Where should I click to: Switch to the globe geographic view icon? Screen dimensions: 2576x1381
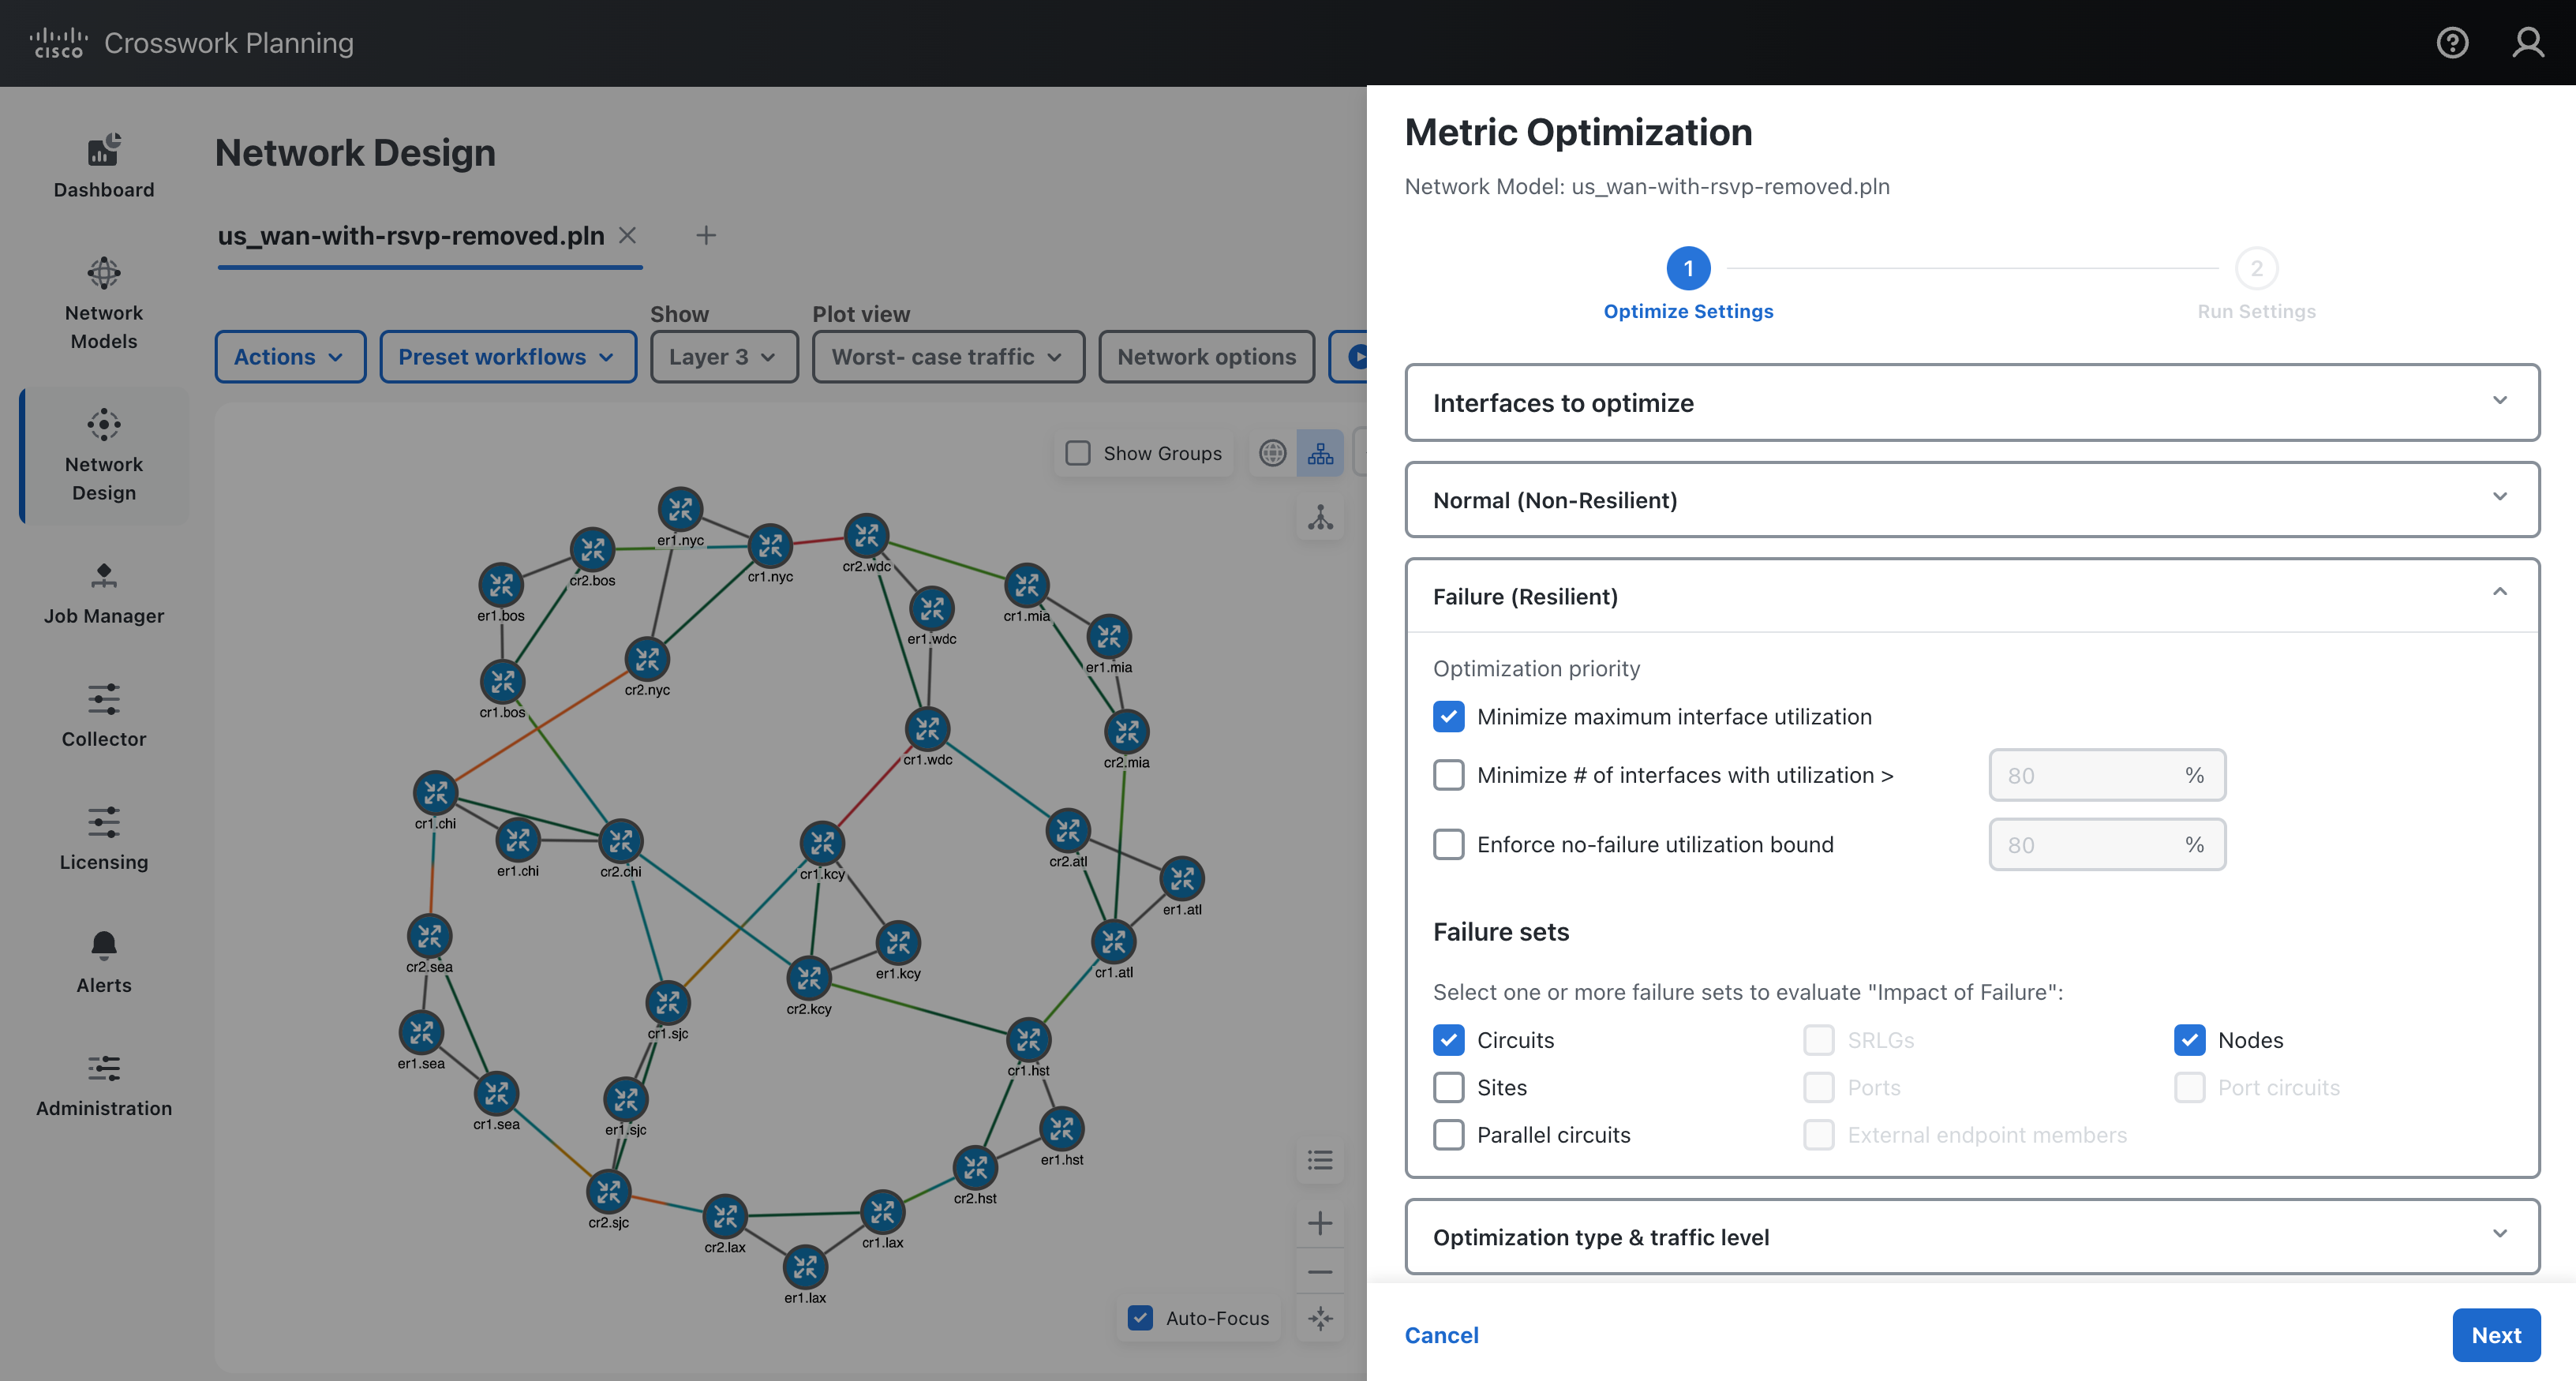(x=1272, y=453)
